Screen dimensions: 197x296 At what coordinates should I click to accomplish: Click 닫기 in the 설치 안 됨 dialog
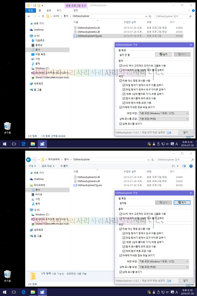pyautogui.click(x=186, y=132)
